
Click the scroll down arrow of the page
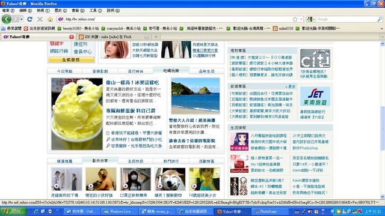click(x=383, y=197)
